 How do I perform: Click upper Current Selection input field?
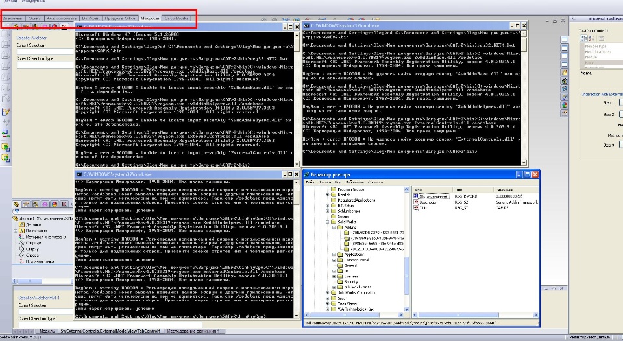coord(45,52)
